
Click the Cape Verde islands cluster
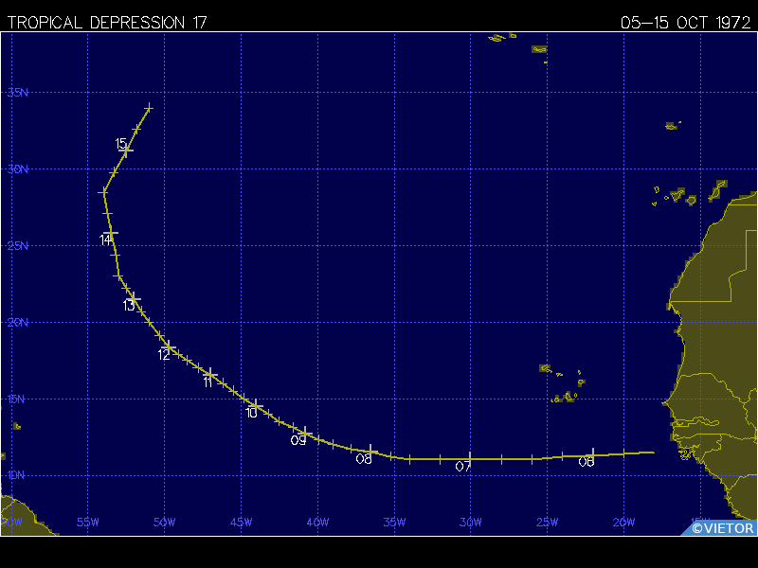click(x=561, y=385)
